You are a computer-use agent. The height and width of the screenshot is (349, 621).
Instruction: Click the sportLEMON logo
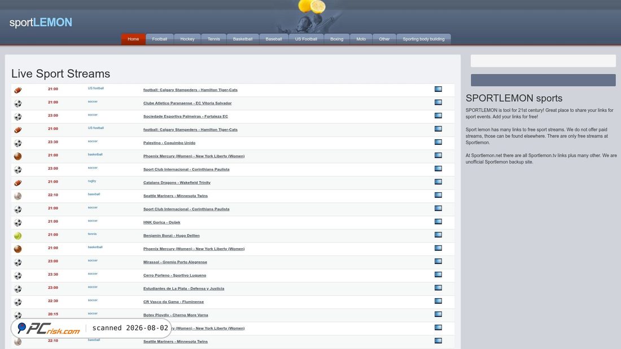(x=41, y=23)
